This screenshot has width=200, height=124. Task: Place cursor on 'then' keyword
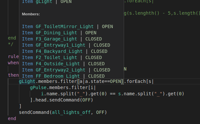click(13, 75)
